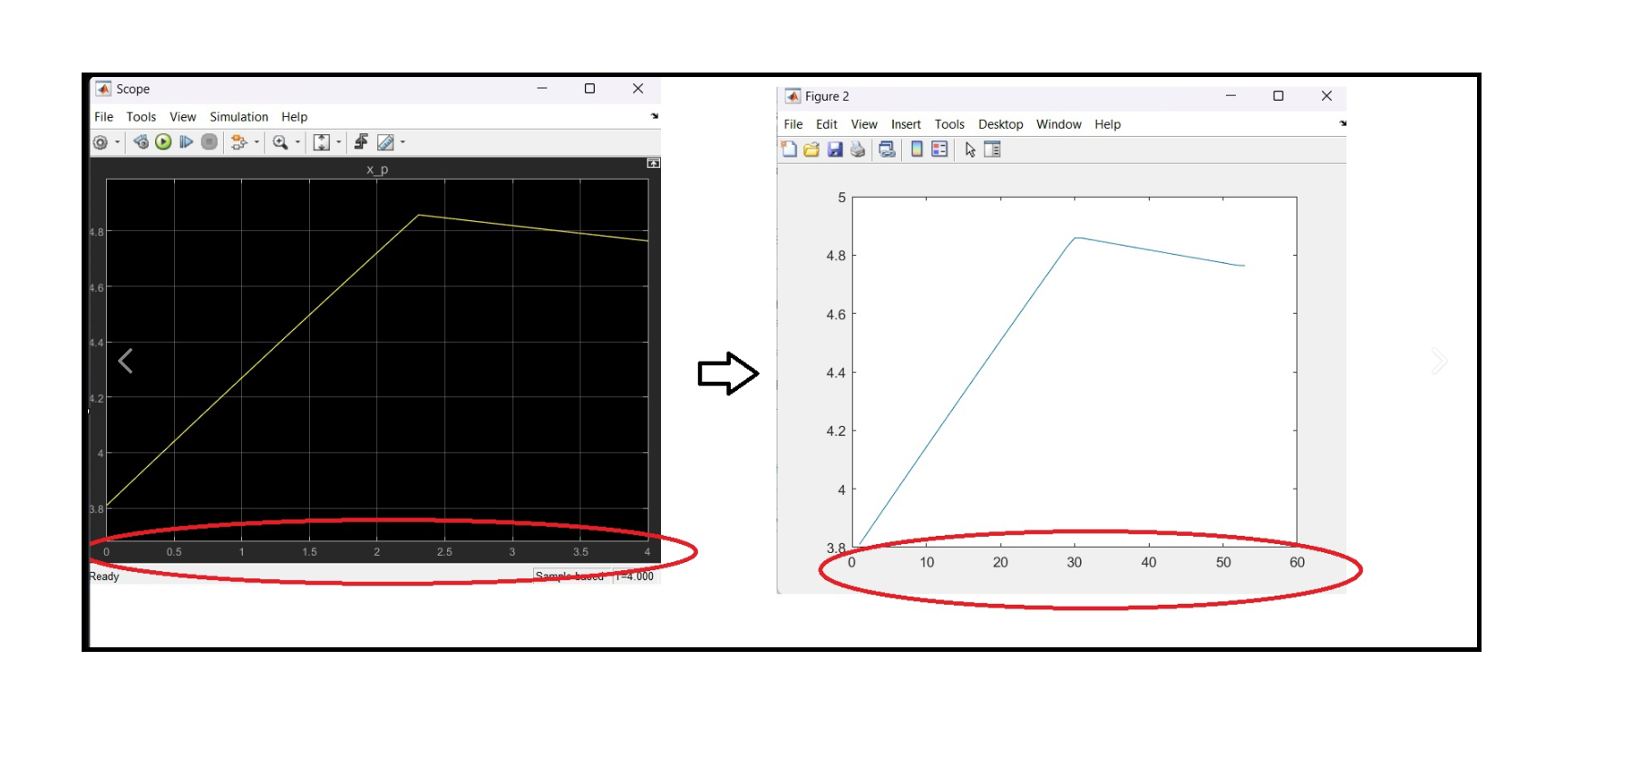
Task: Select the Zoom tool in Scope toolbar
Action: [280, 142]
